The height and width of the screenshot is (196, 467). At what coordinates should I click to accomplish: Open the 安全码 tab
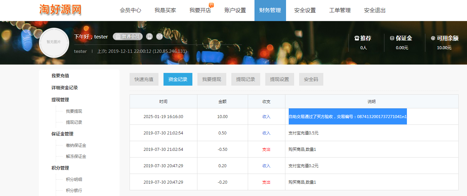click(311, 79)
